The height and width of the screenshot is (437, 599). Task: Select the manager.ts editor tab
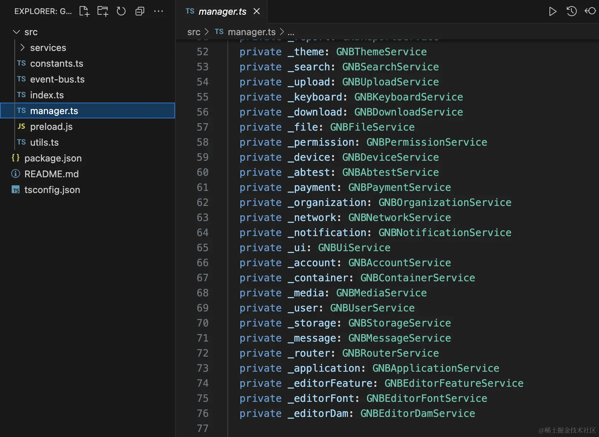click(222, 11)
